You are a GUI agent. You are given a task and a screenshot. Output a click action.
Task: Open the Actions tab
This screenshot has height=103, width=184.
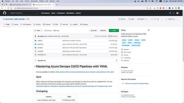[37, 24]
